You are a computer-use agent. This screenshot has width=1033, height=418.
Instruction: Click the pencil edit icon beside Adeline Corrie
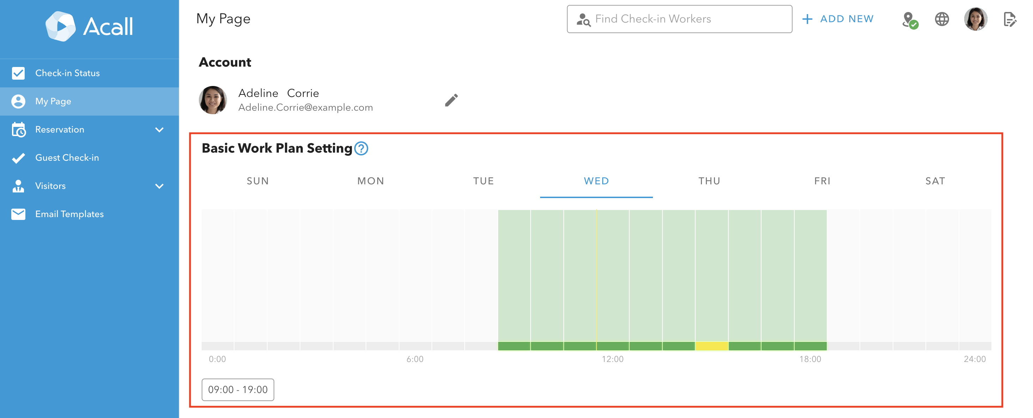451,100
